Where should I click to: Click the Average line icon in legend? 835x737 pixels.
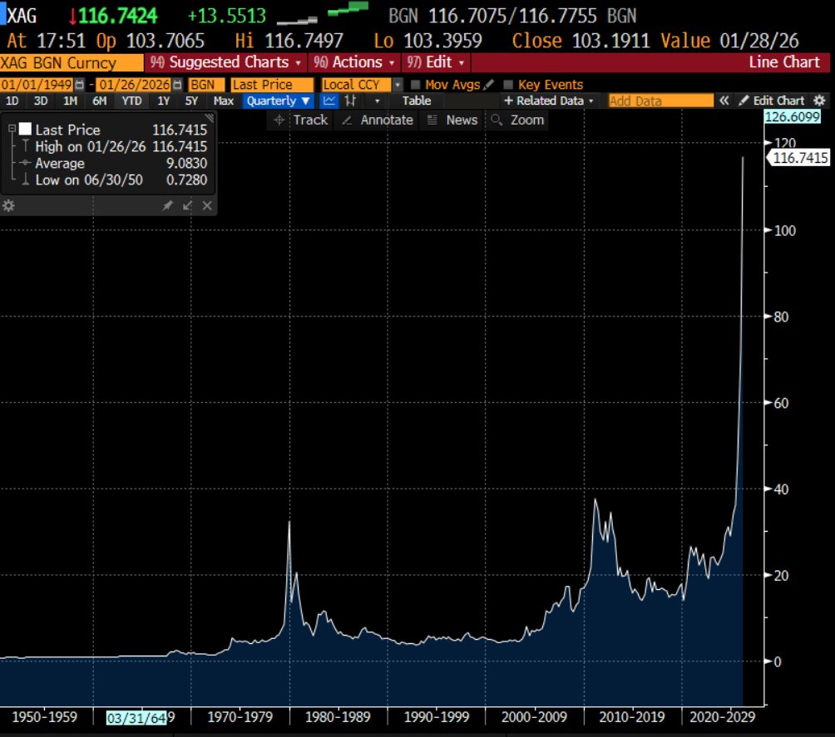tap(25, 163)
